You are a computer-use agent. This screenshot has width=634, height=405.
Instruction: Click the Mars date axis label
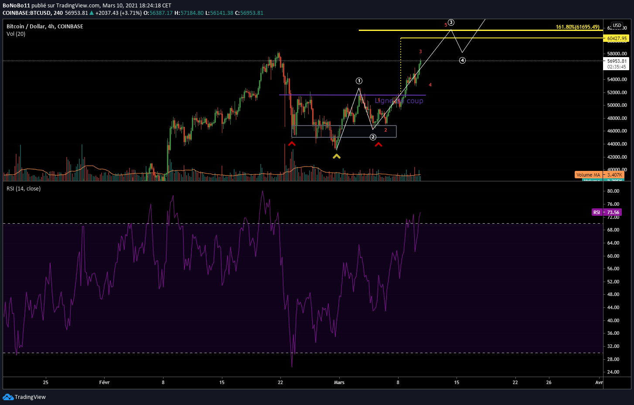coord(339,382)
